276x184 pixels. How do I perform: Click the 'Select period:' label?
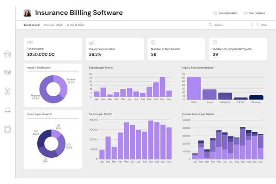pos(32,25)
